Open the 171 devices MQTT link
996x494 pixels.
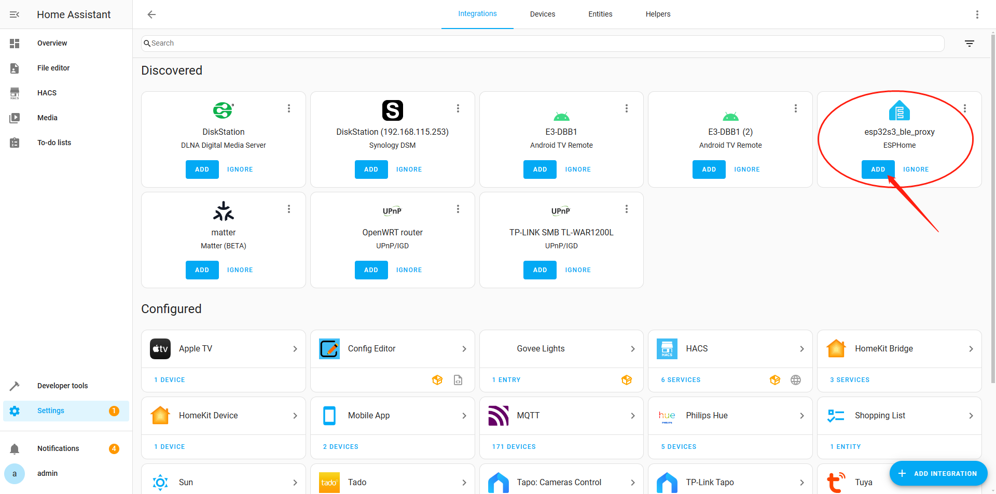point(514,447)
